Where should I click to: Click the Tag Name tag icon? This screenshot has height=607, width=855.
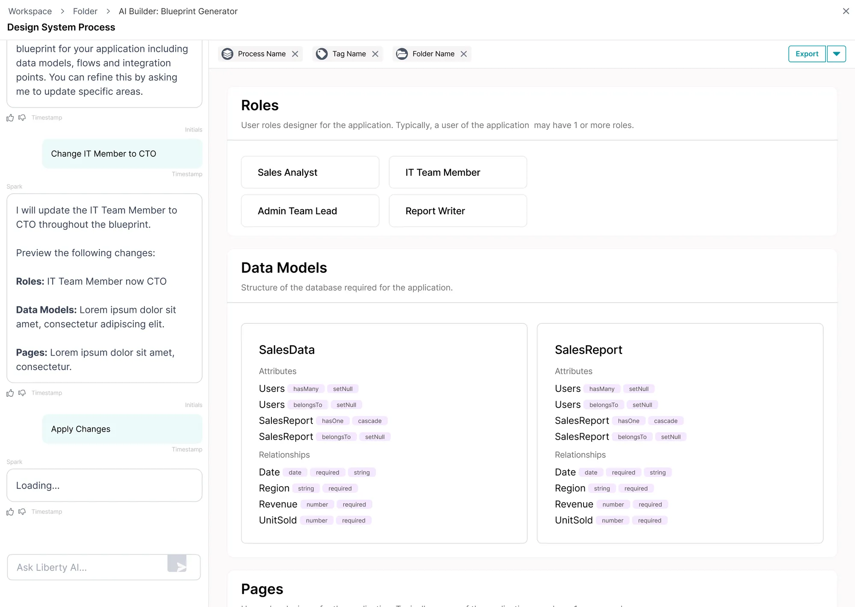pyautogui.click(x=321, y=54)
